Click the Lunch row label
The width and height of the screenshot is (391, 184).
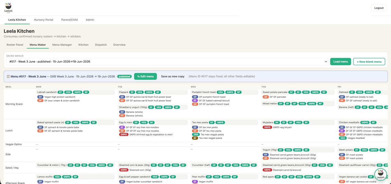(x=9, y=130)
